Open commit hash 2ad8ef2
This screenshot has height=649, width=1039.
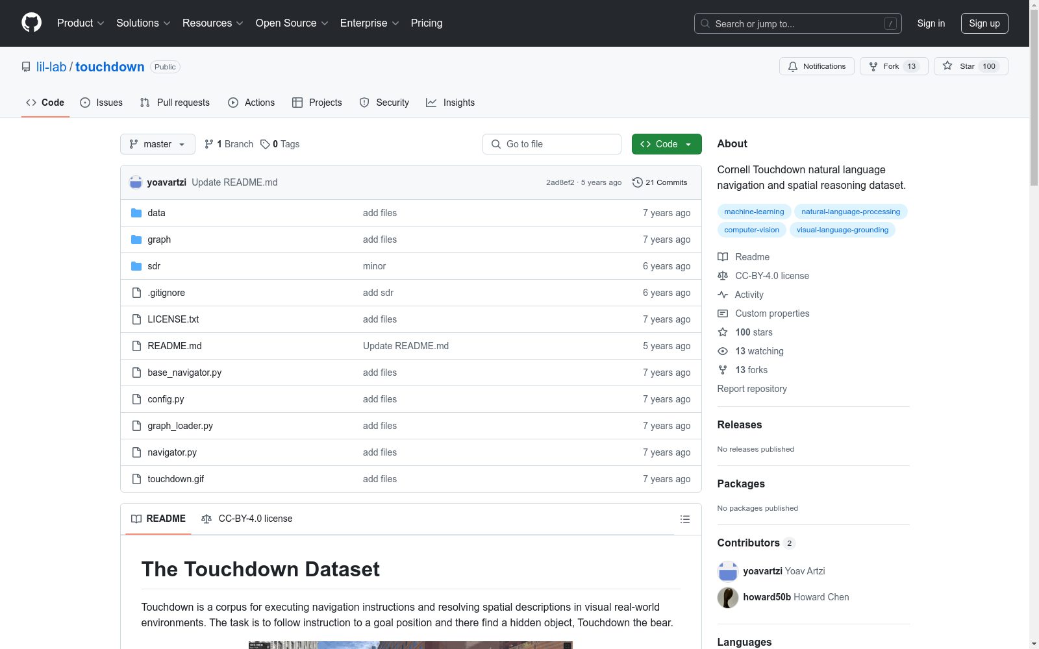[560, 182]
